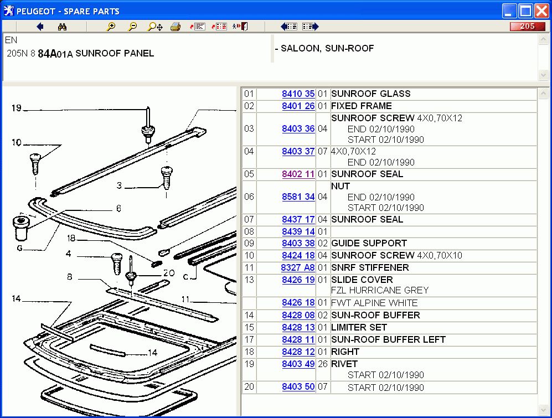This screenshot has height=418, width=552.
Task: Click callout number 19 in diagram
Action: (16, 108)
